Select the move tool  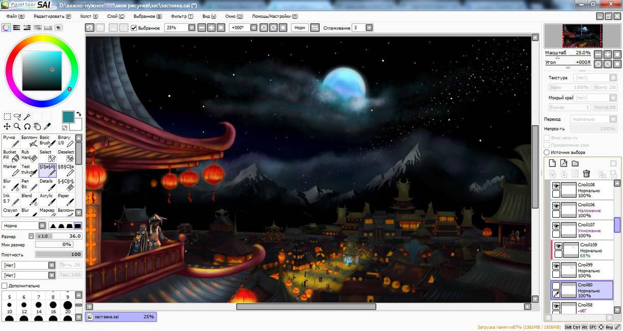[x=7, y=126]
